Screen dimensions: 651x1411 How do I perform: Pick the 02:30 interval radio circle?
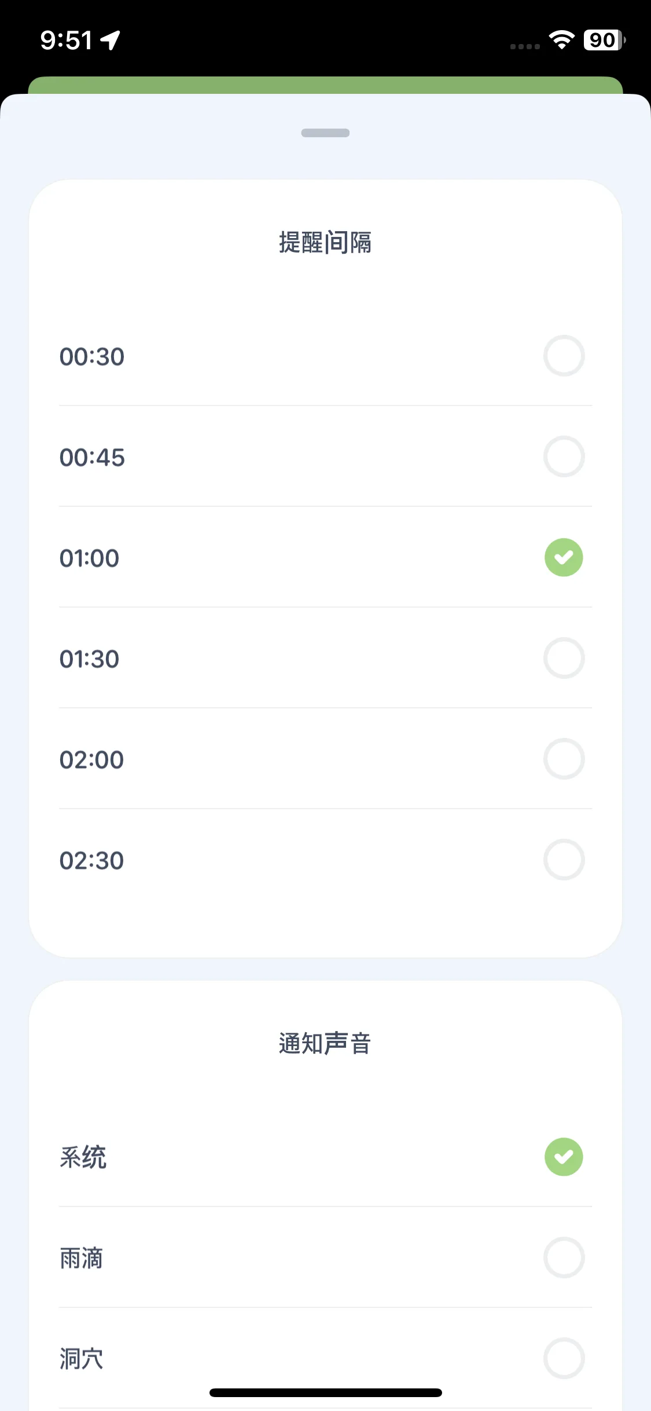pyautogui.click(x=564, y=860)
